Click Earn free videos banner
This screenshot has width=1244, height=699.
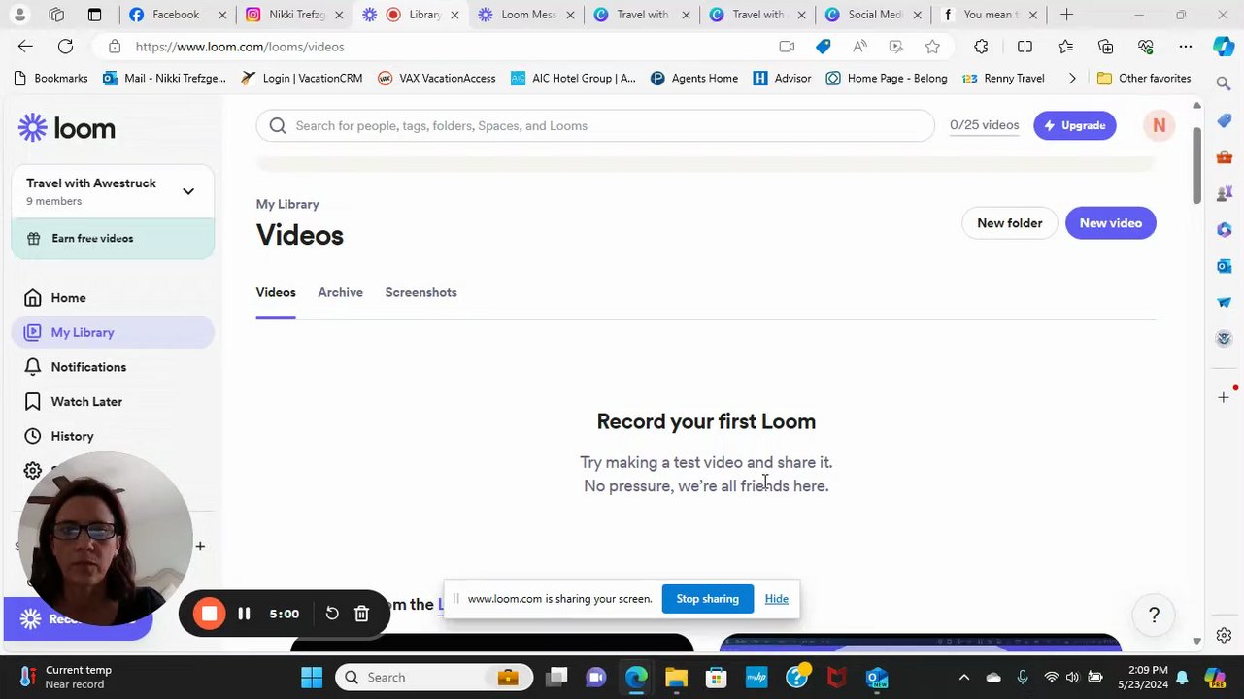(x=113, y=239)
